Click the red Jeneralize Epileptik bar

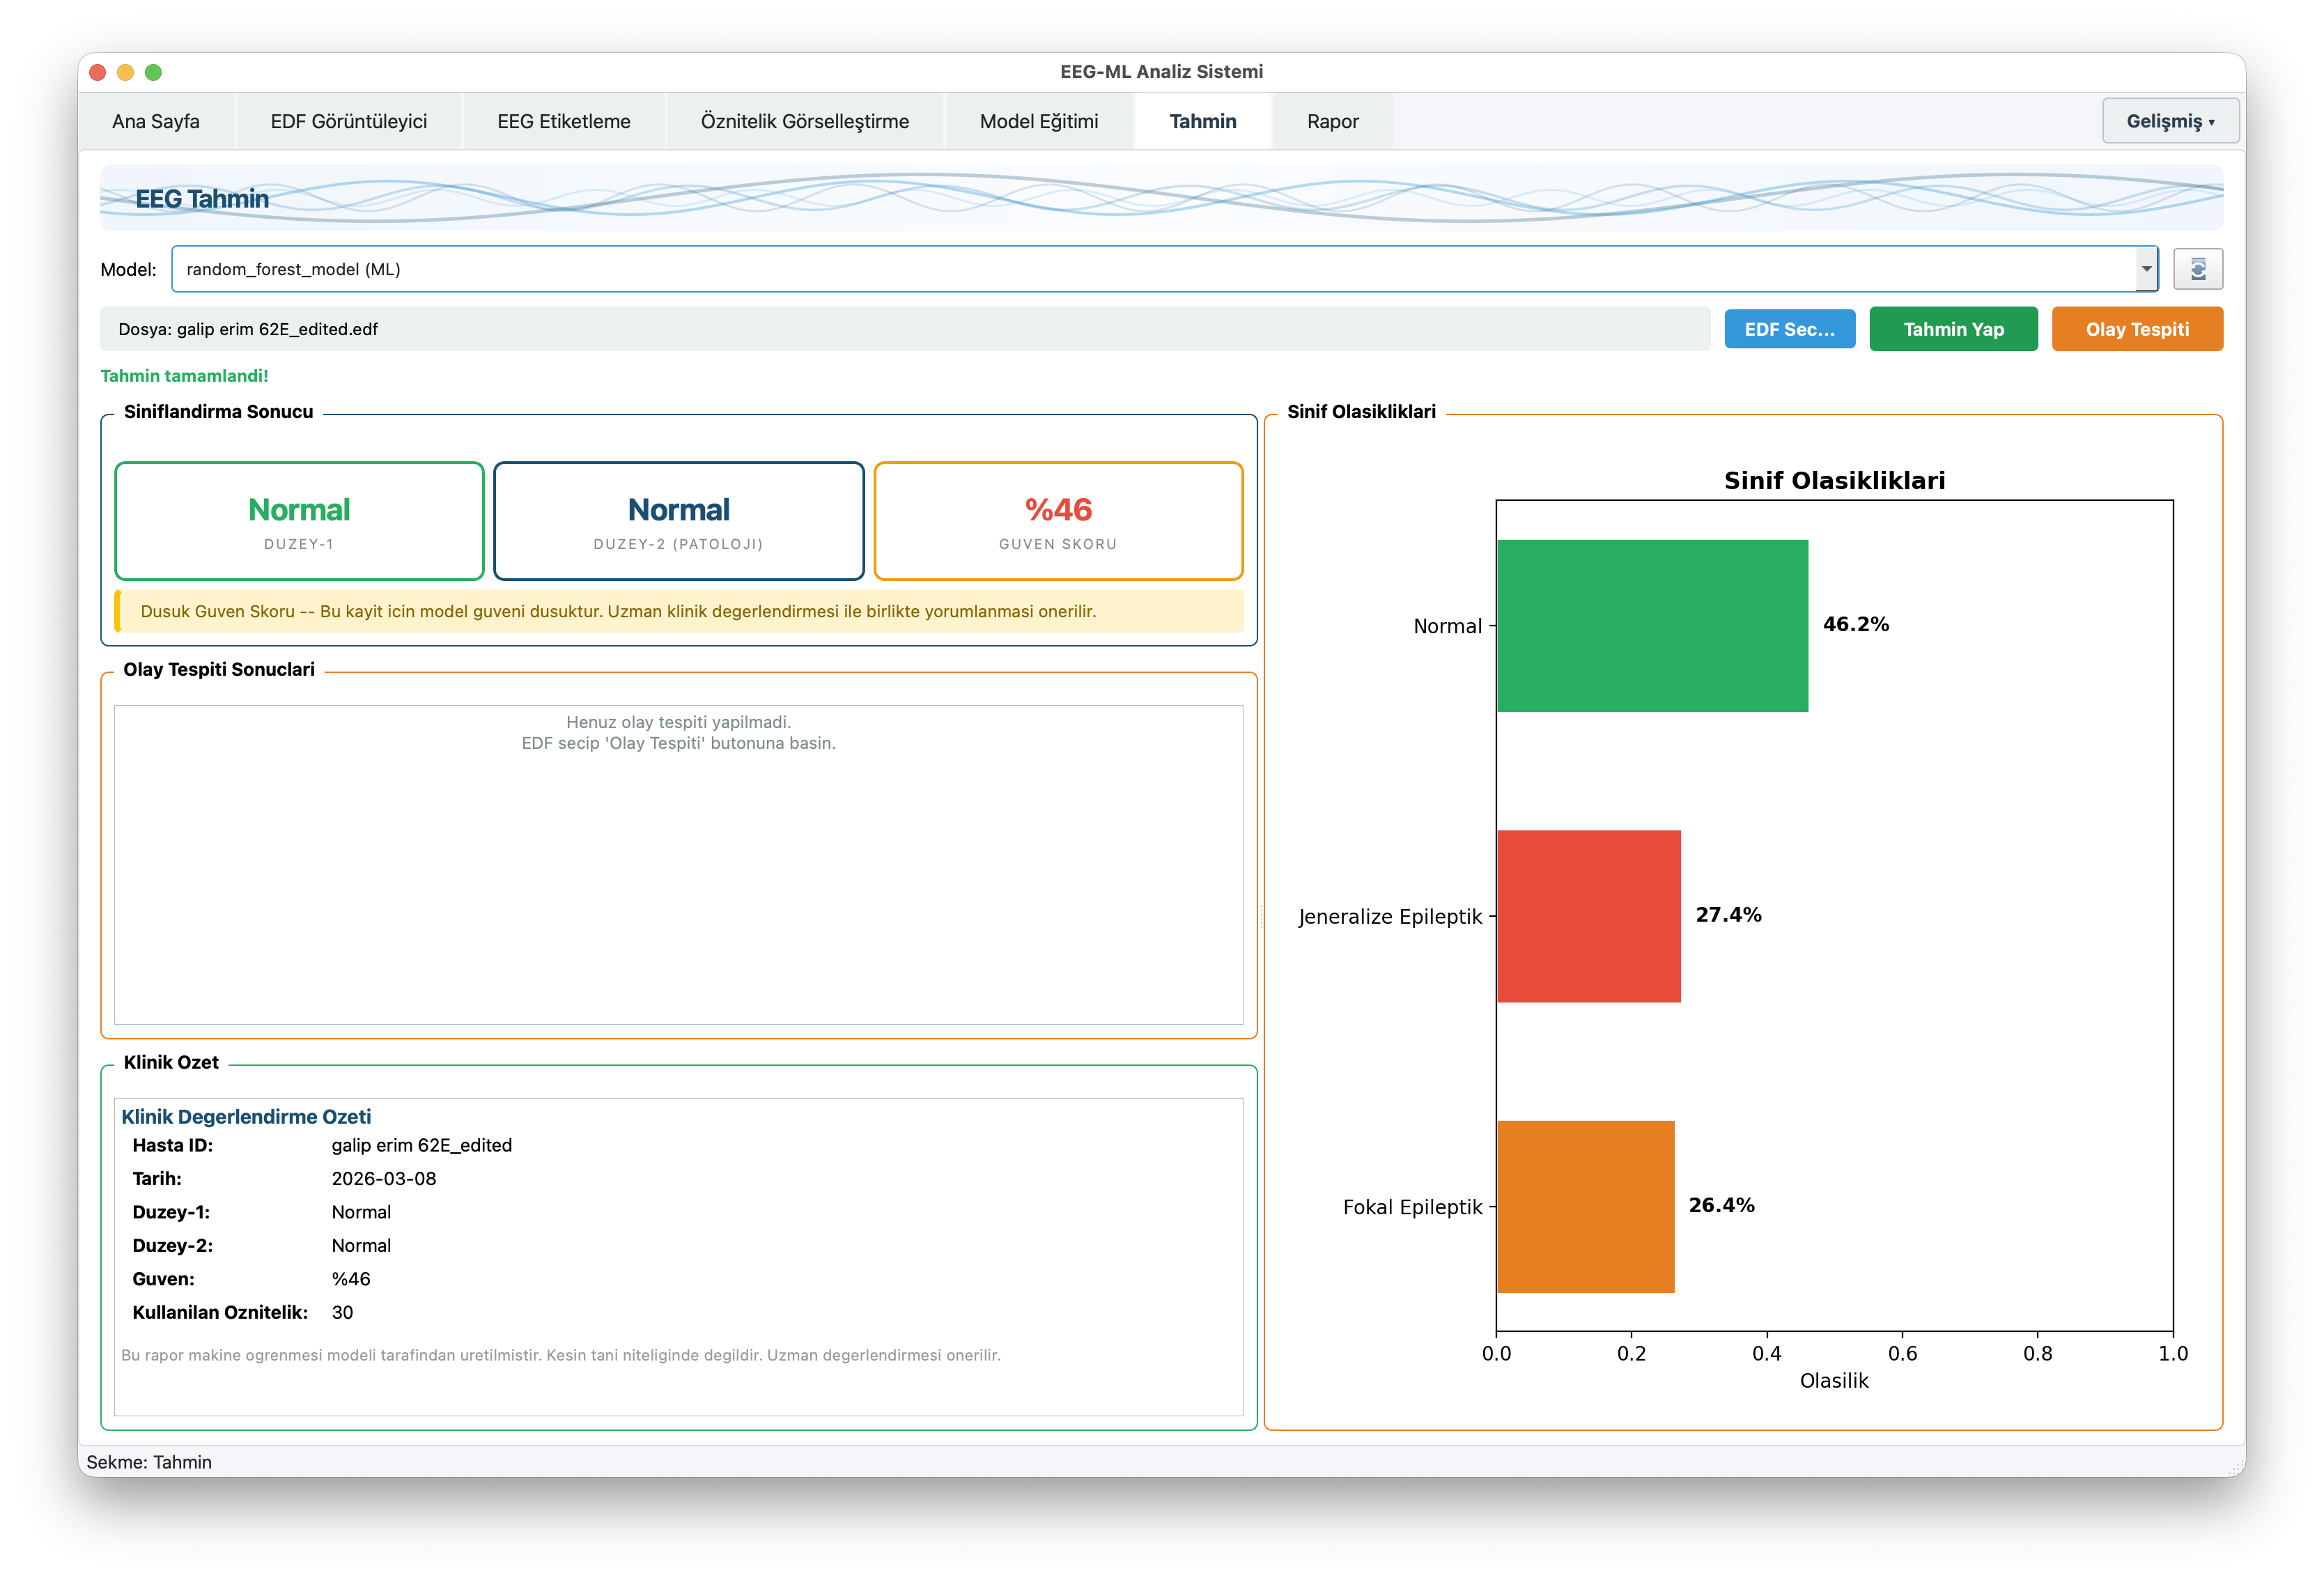click(x=1588, y=916)
